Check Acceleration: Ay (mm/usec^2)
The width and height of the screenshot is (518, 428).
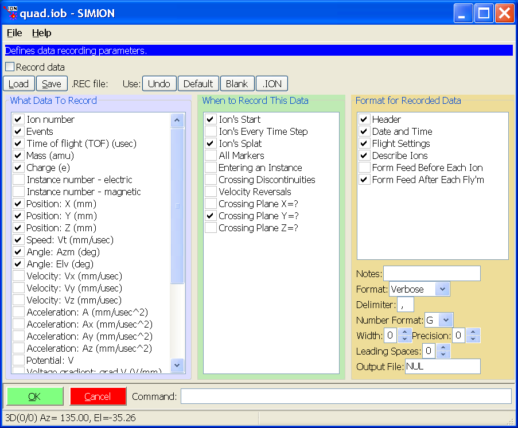(x=18, y=336)
